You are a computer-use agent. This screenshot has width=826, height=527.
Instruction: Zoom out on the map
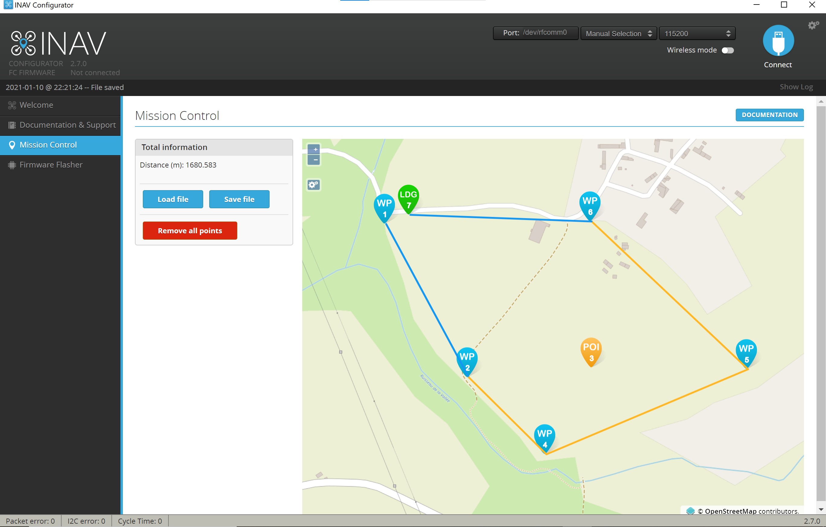coord(314,159)
